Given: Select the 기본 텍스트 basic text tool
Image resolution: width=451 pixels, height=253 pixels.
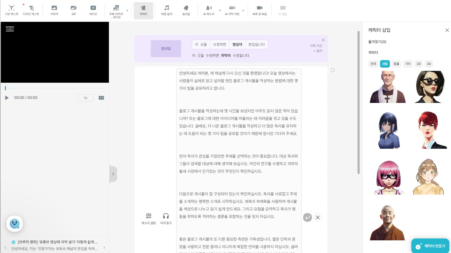Looking at the screenshot, I should click(12, 11).
